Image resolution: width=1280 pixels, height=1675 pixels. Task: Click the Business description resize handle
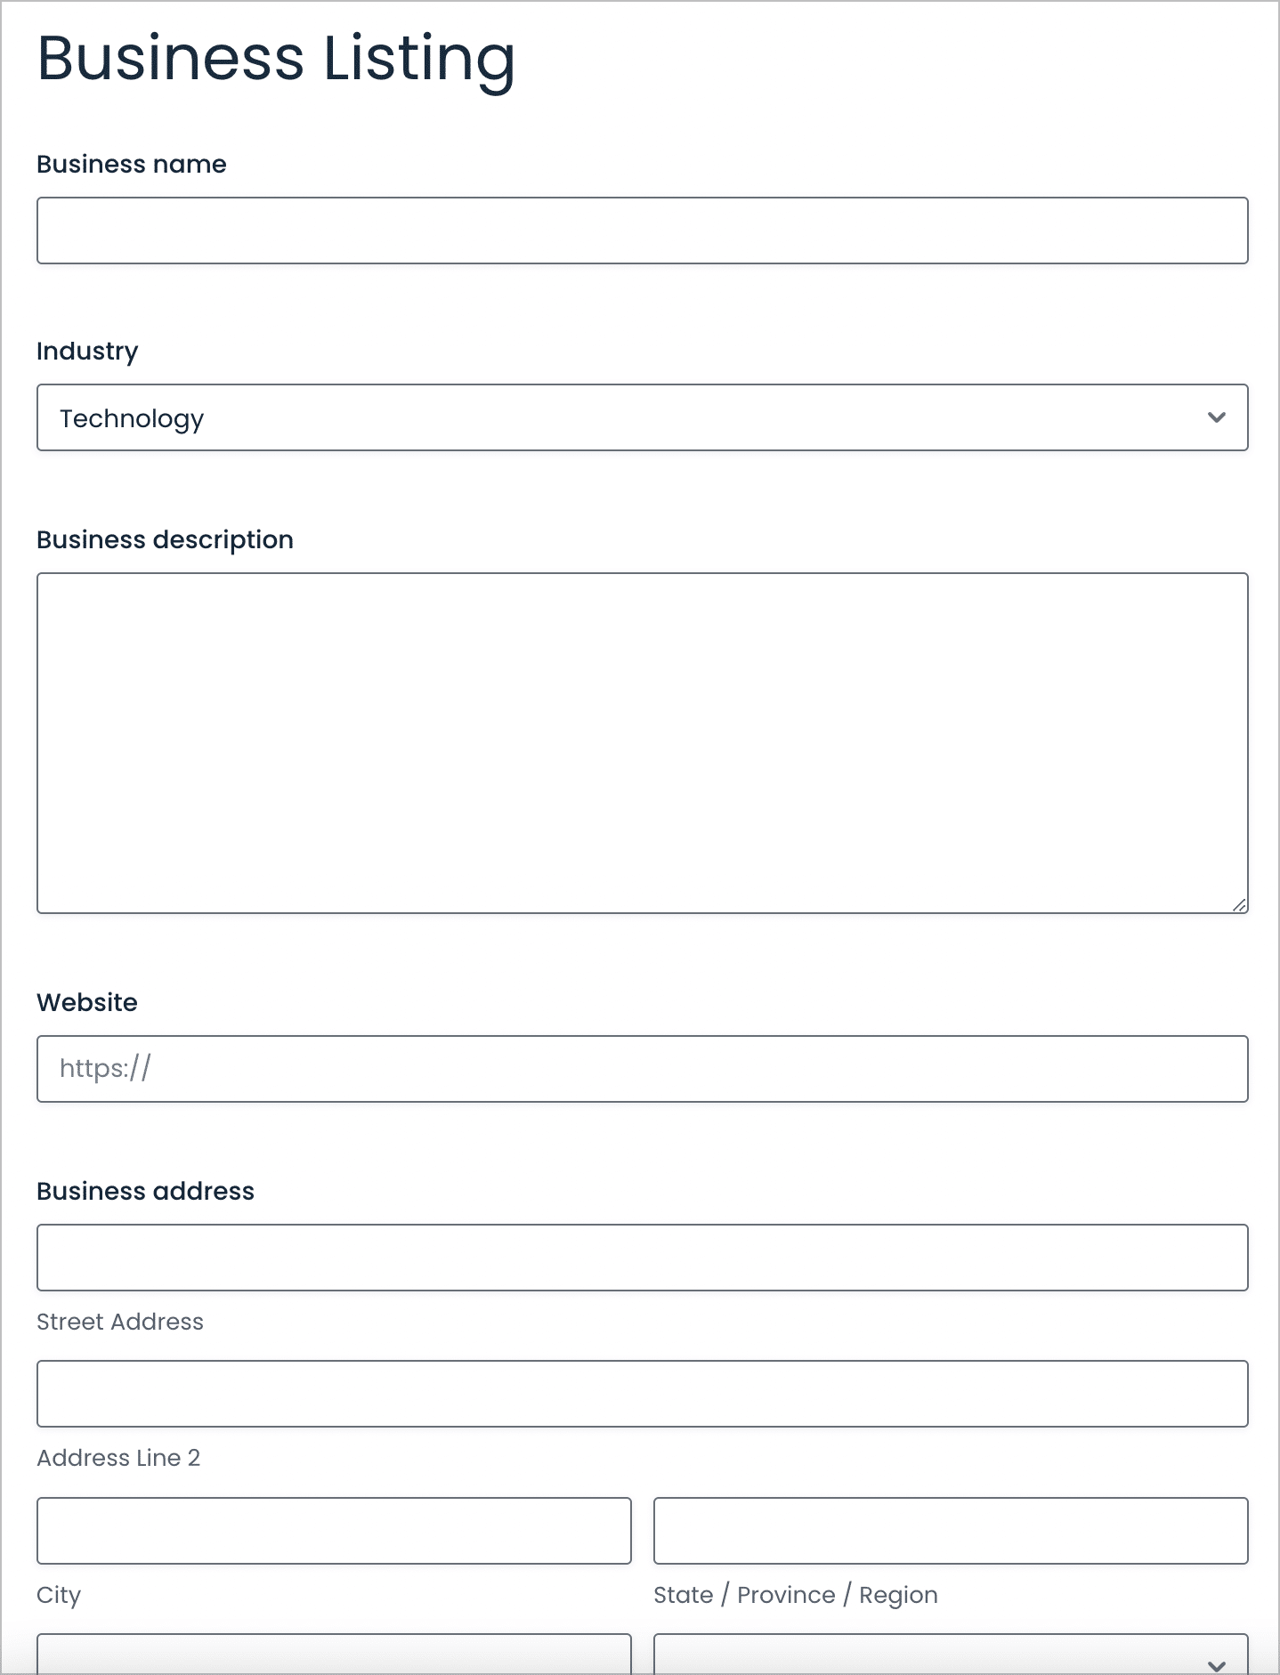pyautogui.click(x=1238, y=905)
